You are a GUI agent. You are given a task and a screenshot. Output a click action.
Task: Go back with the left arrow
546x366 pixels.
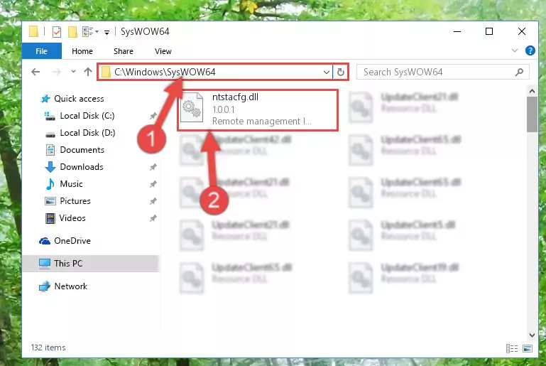point(36,72)
